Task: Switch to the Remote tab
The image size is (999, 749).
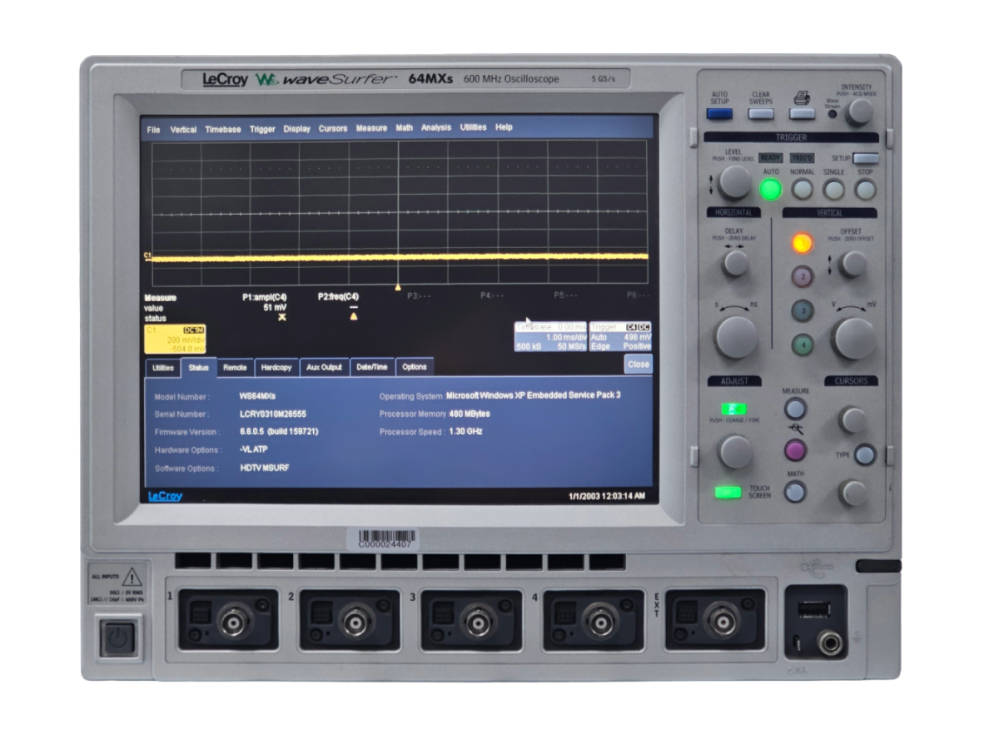Action: coord(235,367)
